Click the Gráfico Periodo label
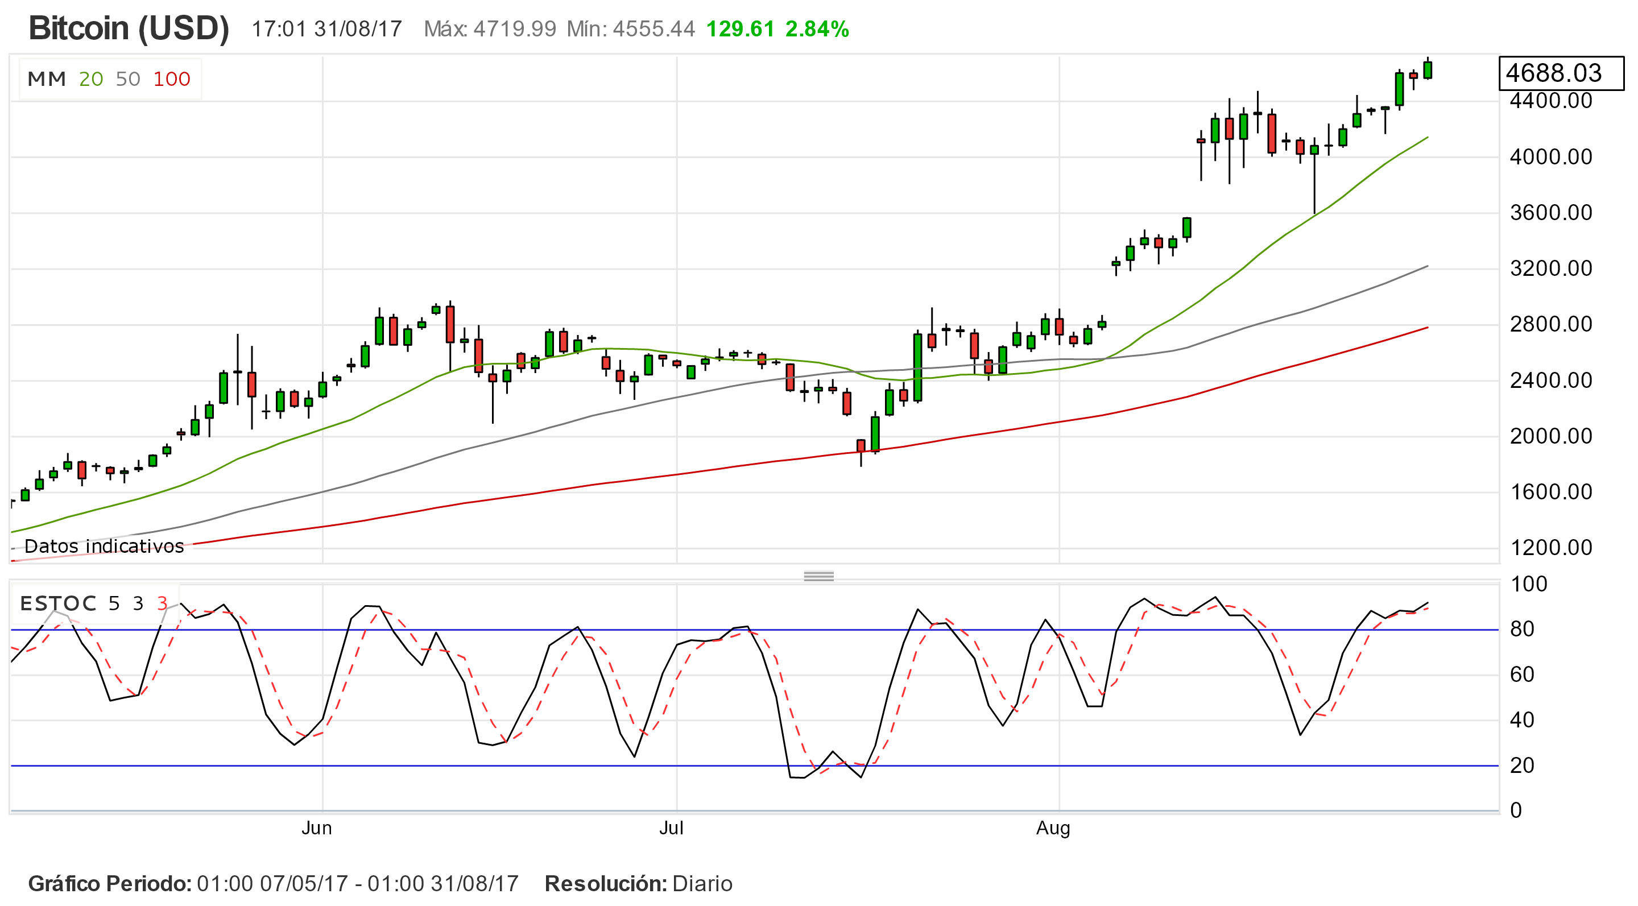The width and height of the screenshot is (1638, 906). [x=109, y=884]
